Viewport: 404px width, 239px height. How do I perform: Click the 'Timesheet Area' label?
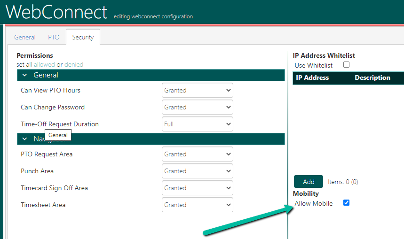(43, 205)
